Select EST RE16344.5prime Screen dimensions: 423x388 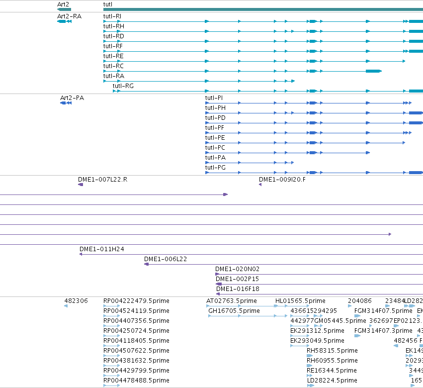pos(332,371)
